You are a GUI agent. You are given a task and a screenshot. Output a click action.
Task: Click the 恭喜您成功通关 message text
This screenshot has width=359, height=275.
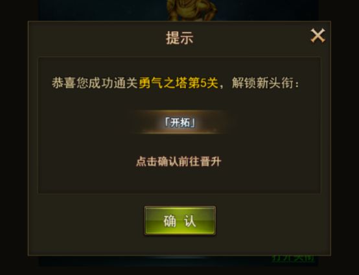(x=95, y=83)
